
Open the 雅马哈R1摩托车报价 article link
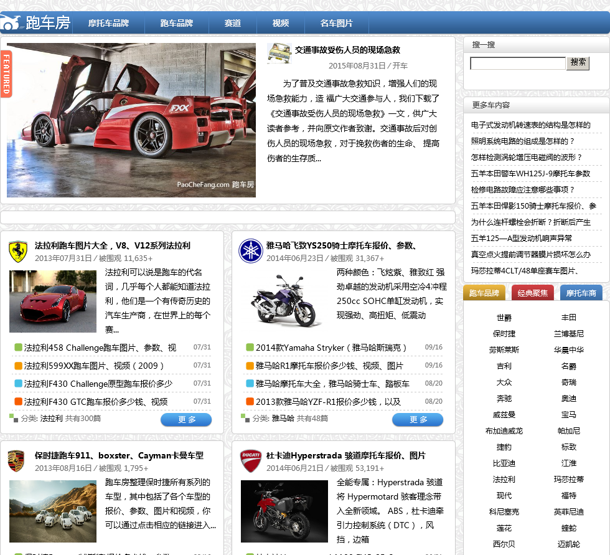pos(329,366)
